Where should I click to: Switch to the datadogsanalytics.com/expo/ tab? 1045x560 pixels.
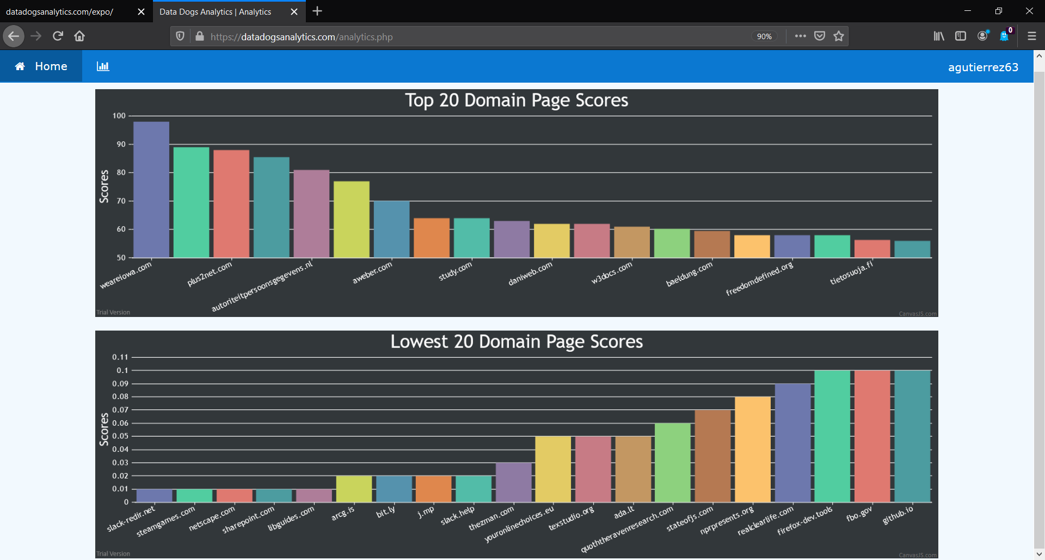76,12
